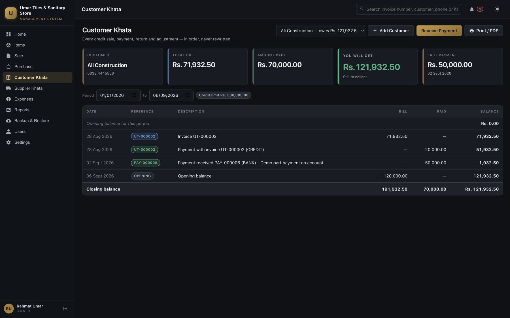Click the period end date field 06/09/2026
The width and height of the screenshot is (510, 318).
click(x=171, y=95)
